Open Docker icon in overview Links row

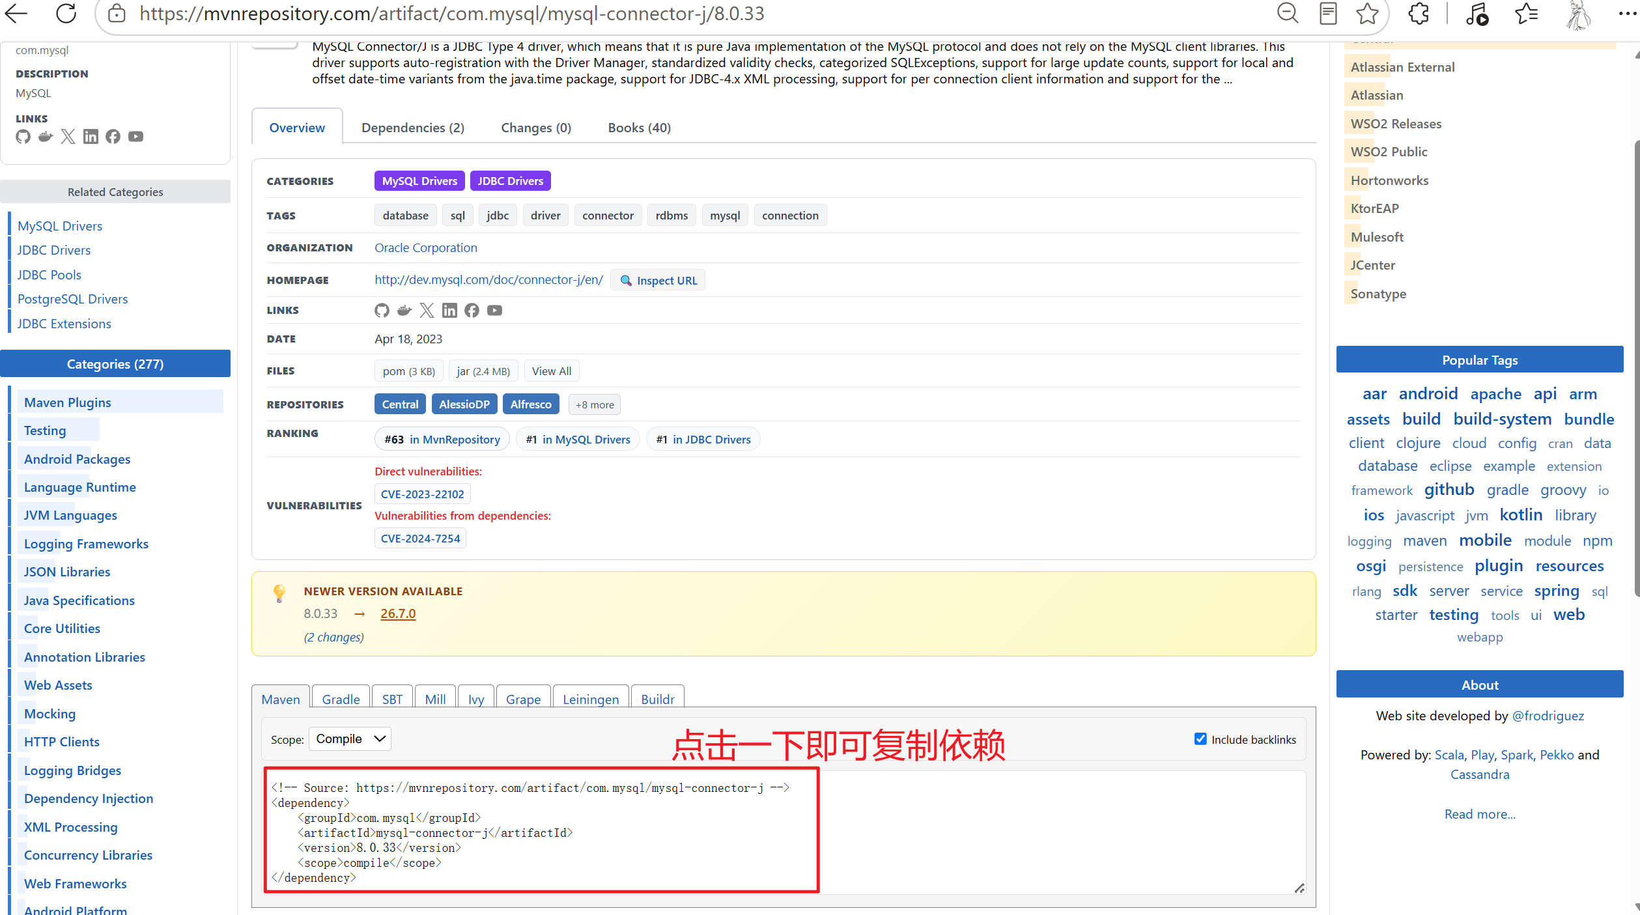(x=404, y=310)
